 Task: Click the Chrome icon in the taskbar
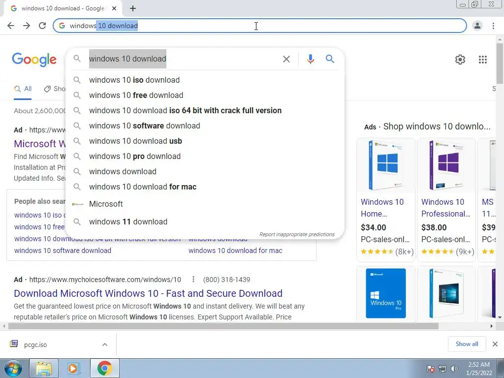(x=104, y=368)
